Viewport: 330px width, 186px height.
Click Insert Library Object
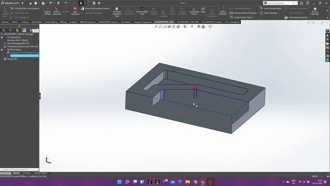(x=271, y=8)
